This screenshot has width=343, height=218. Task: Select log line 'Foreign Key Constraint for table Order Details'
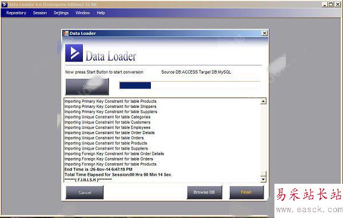[114, 154]
